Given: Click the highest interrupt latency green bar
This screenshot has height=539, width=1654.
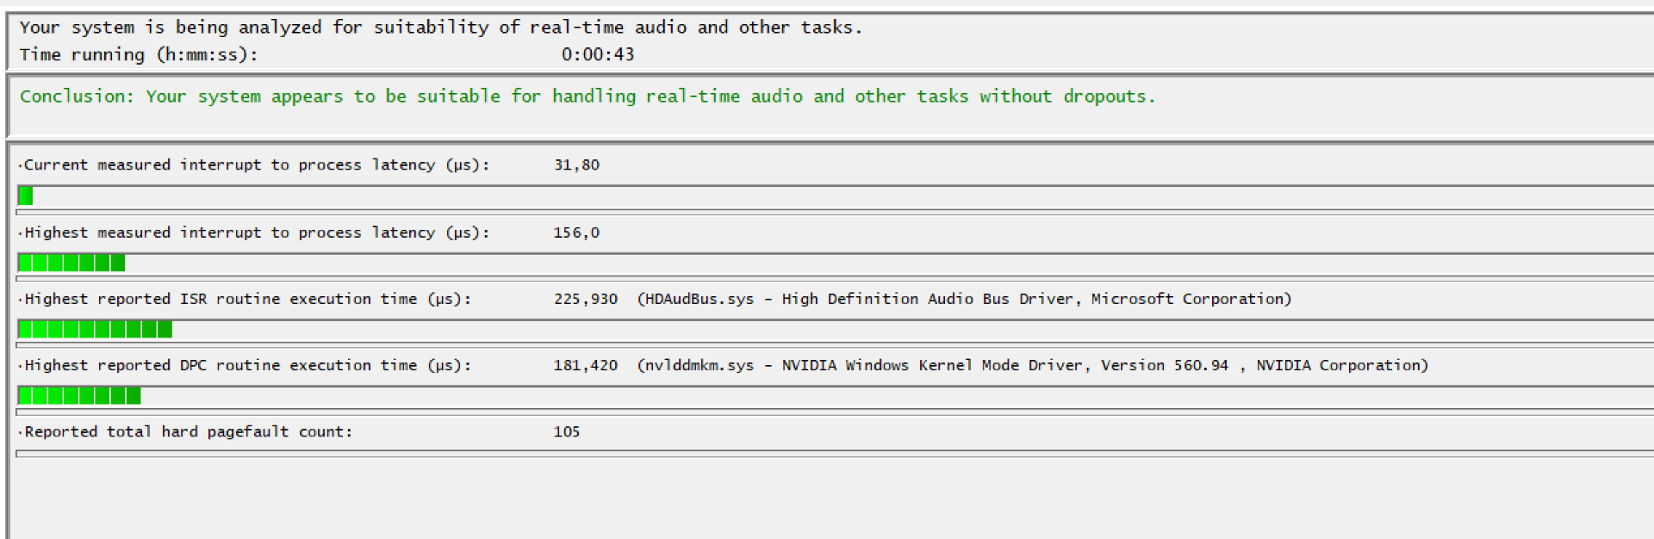Looking at the screenshot, I should (72, 263).
